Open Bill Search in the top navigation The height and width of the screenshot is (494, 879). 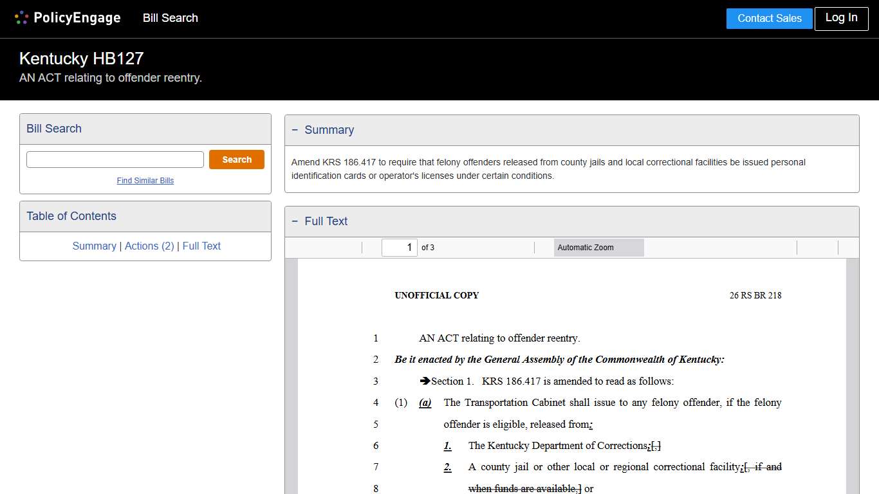(x=170, y=18)
